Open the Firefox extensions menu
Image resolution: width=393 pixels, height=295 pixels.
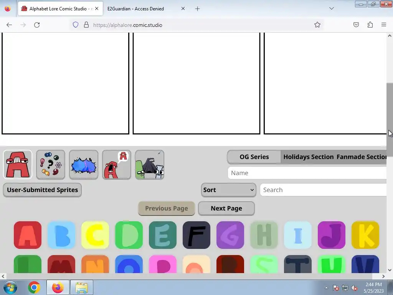[370, 25]
